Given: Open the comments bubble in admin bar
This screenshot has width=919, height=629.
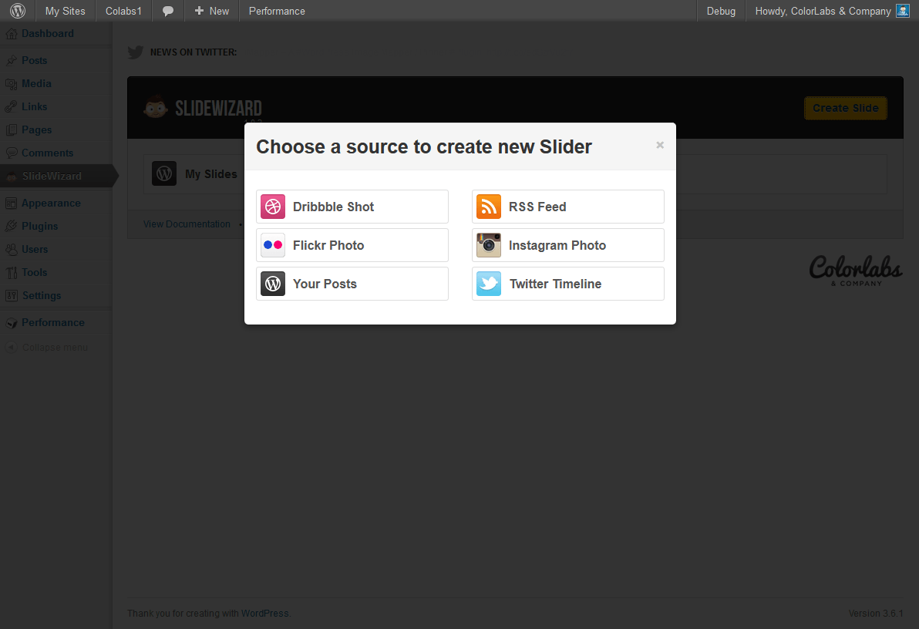Looking at the screenshot, I should point(167,11).
